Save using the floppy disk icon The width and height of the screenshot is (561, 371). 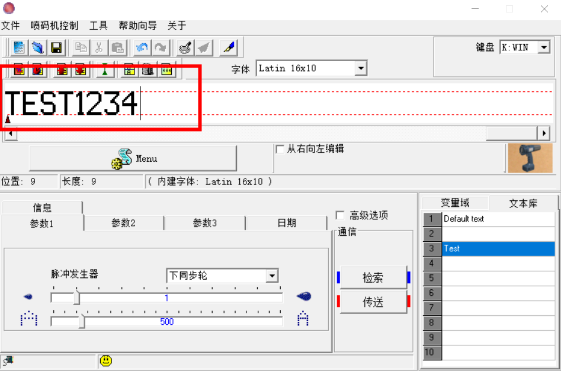56,48
